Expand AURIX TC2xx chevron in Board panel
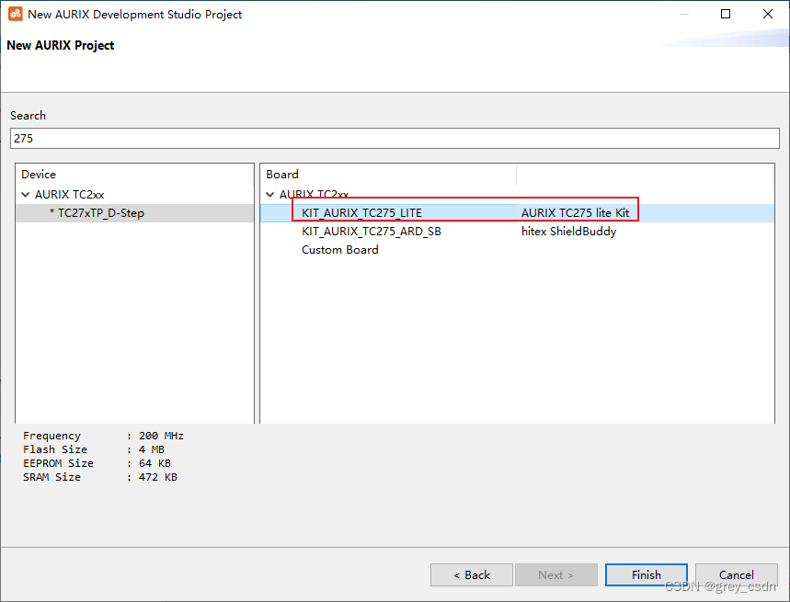 pyautogui.click(x=269, y=194)
